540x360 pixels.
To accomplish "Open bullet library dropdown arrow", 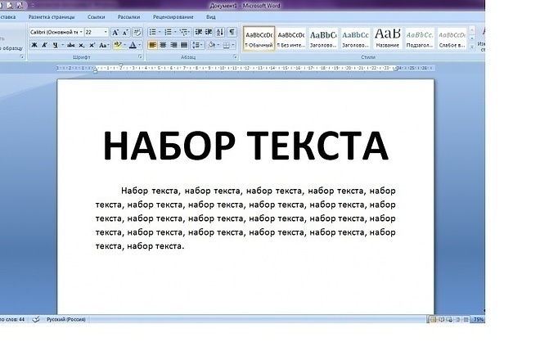I will (x=160, y=33).
